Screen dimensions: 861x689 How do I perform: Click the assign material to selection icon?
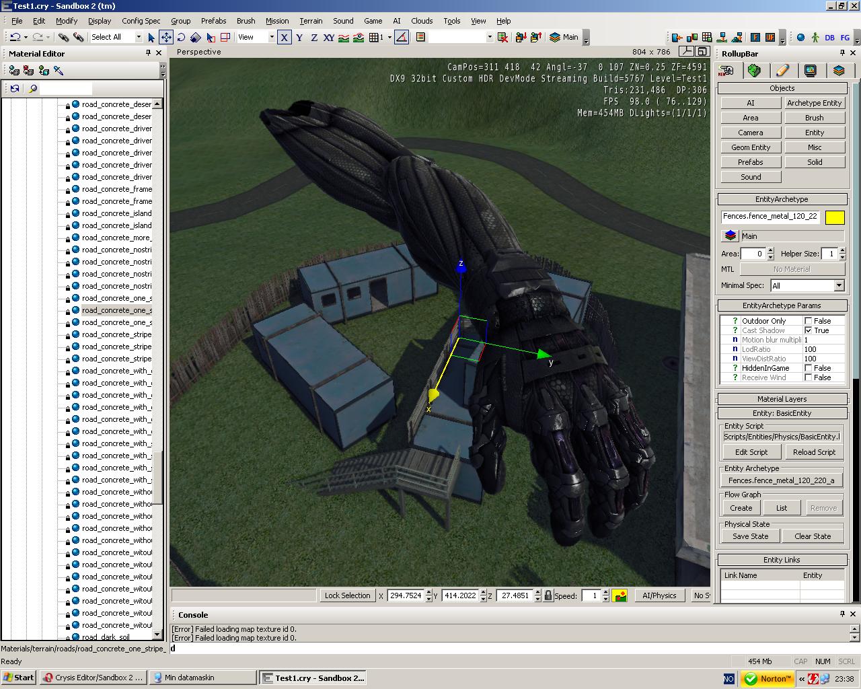click(x=14, y=70)
